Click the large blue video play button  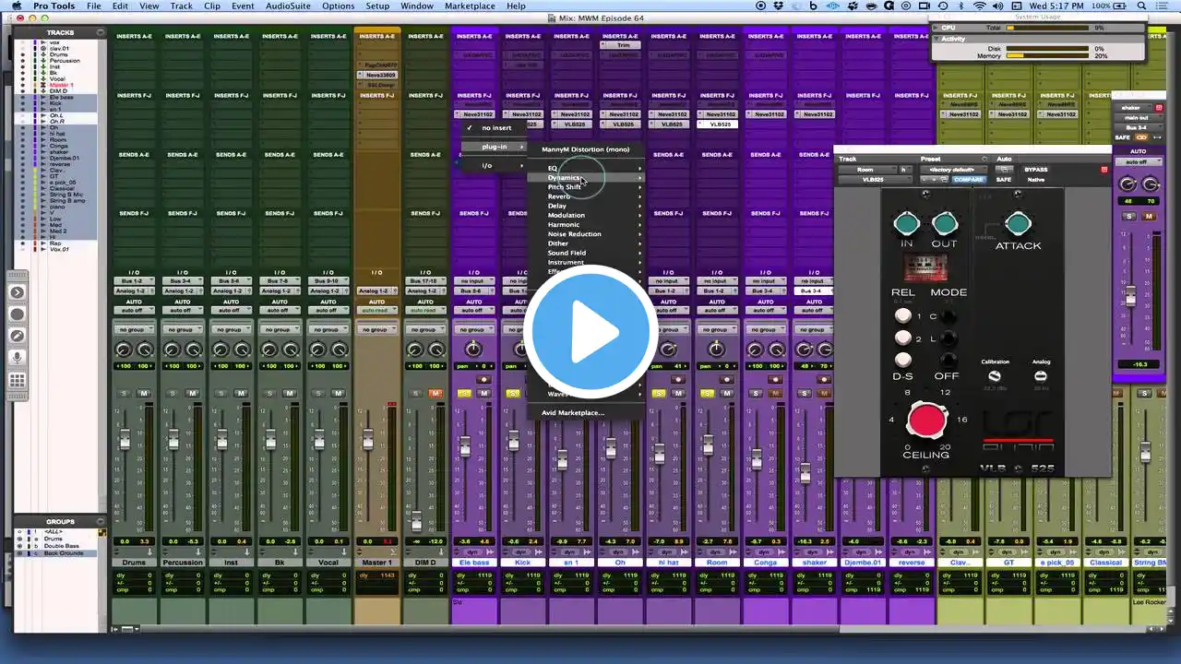point(590,334)
